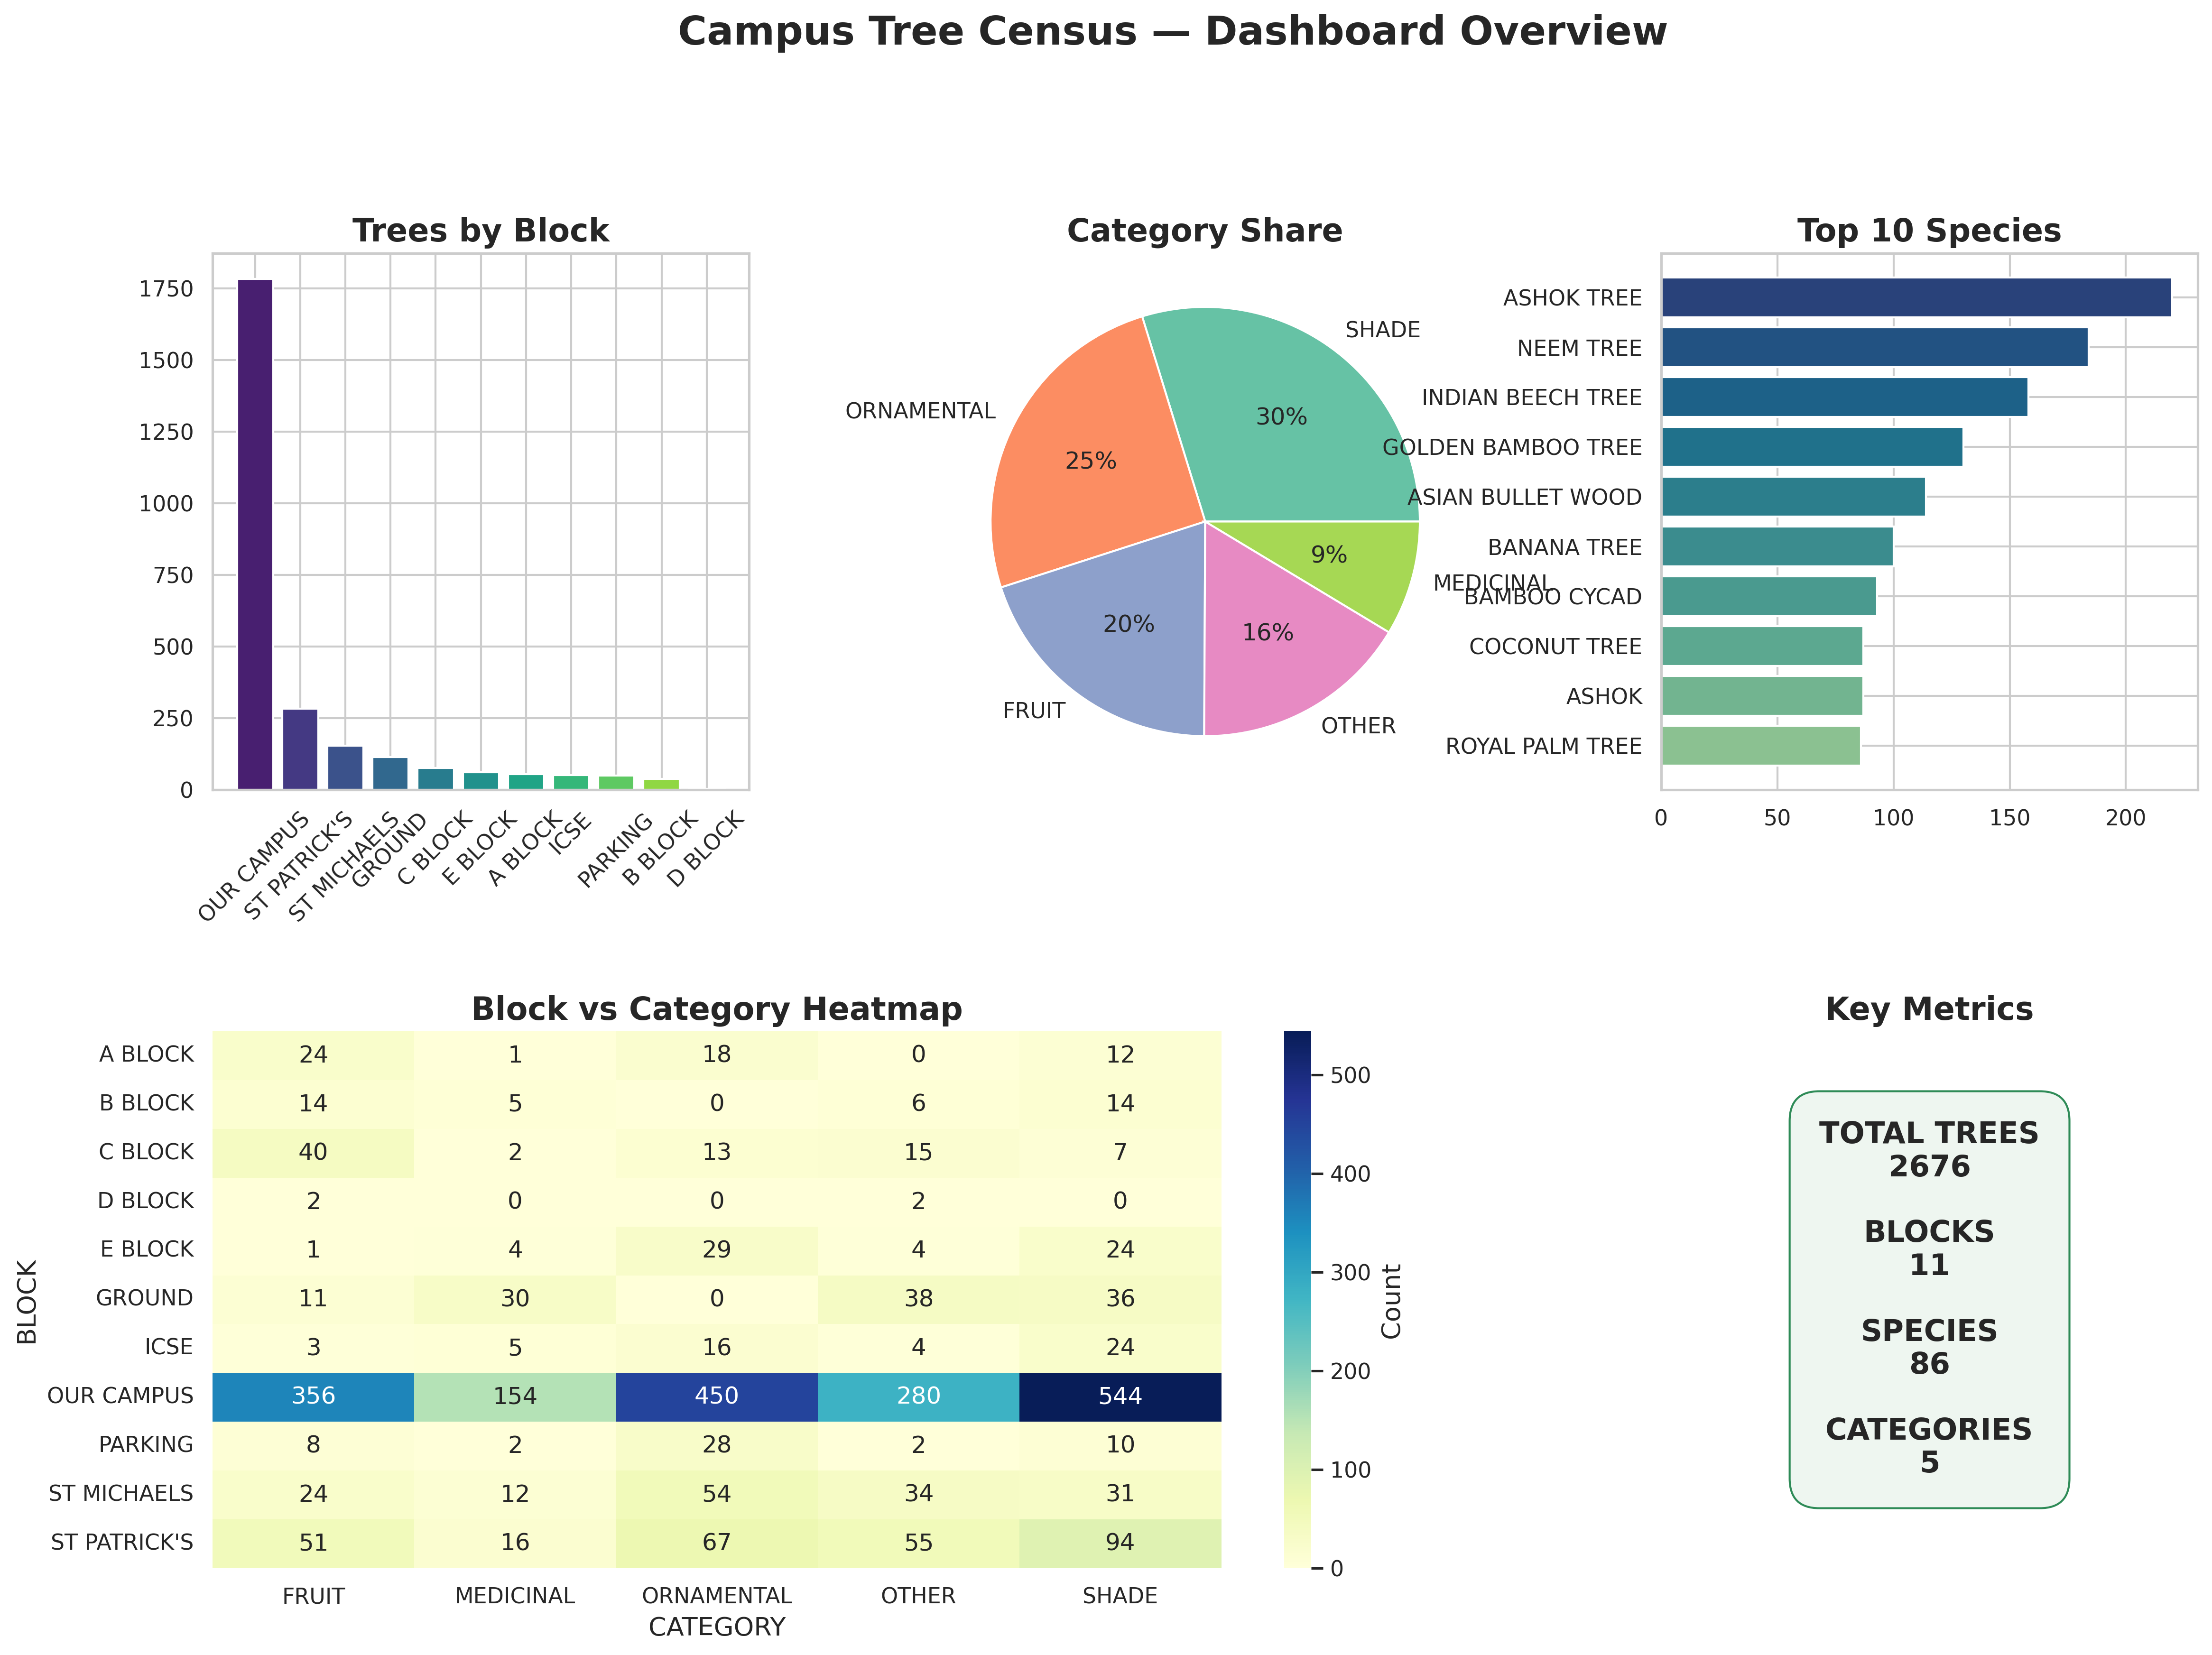Click heatmap cell 29 in E BLOCK row
Viewport: 2212px width, 1655px height.
717,1250
